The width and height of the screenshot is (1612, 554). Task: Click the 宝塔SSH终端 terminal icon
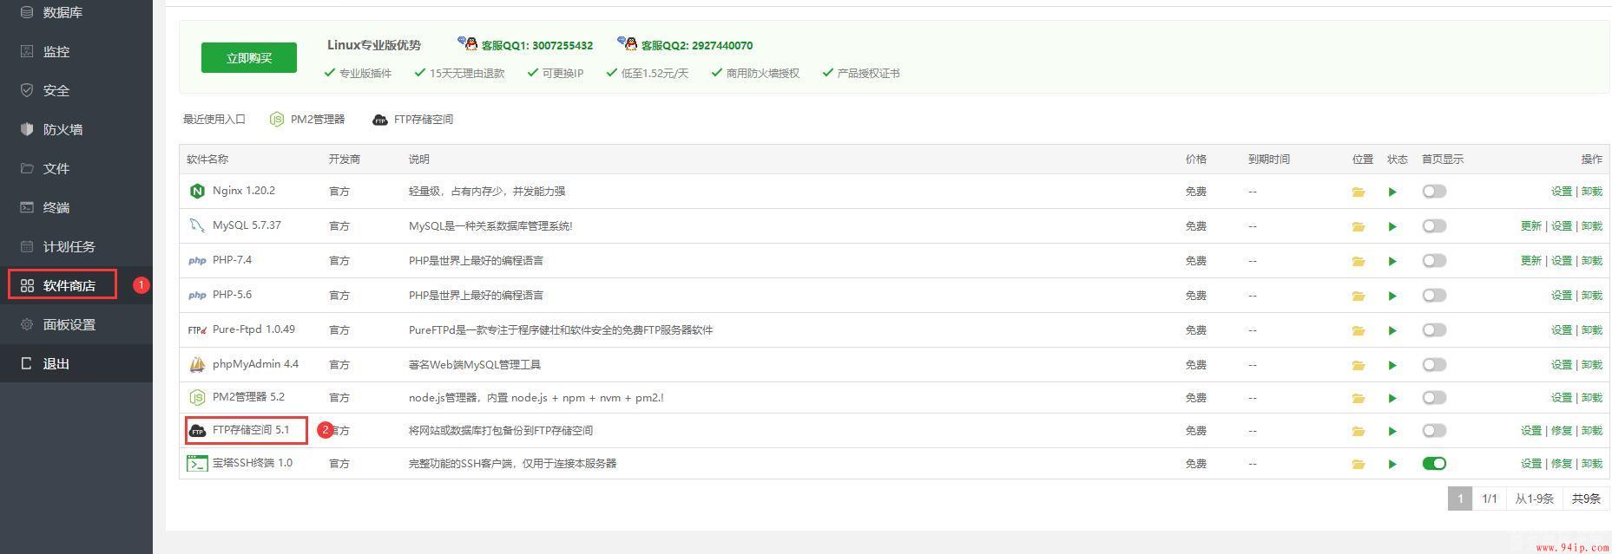coord(197,464)
